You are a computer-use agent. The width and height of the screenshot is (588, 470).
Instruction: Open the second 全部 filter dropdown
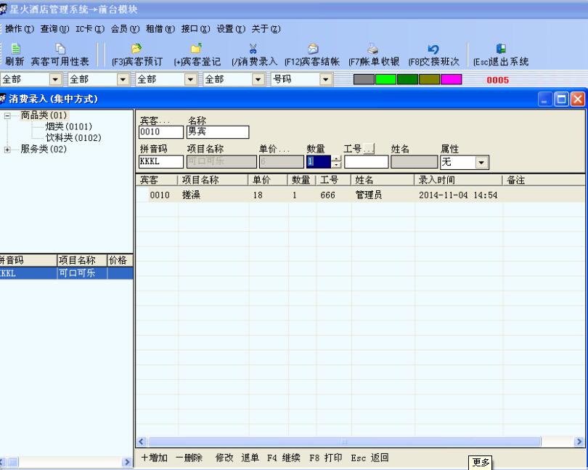tap(123, 79)
